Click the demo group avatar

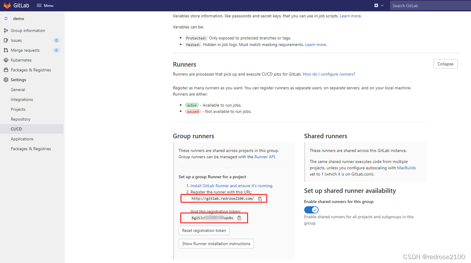(x=5, y=18)
